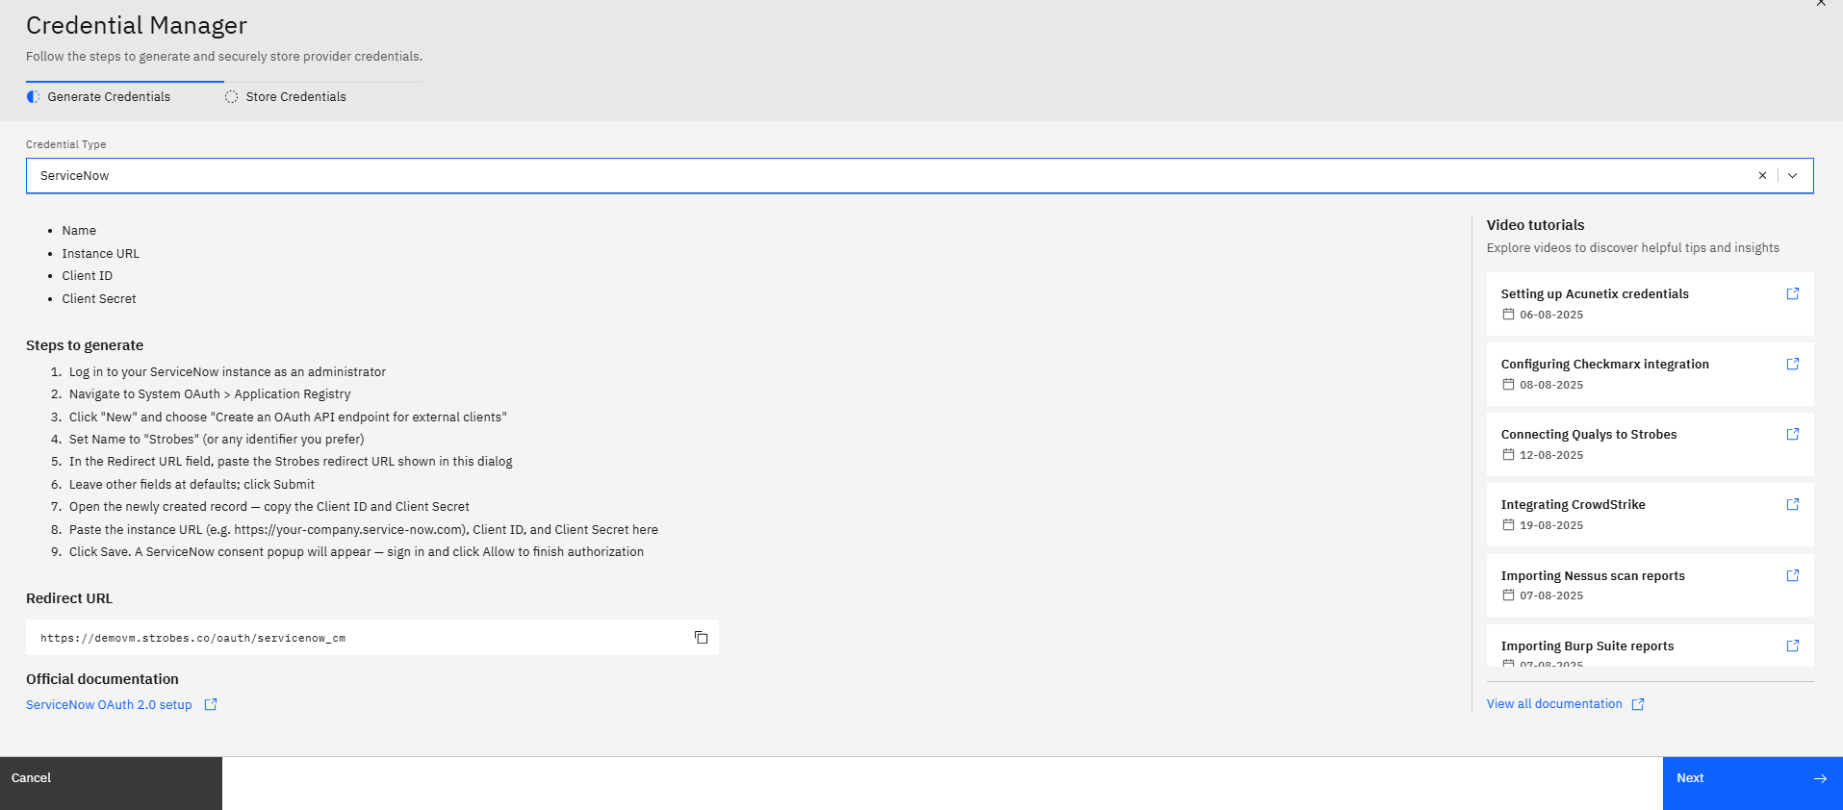
Task: Click the Redirect URL text box
Action: (x=372, y=638)
